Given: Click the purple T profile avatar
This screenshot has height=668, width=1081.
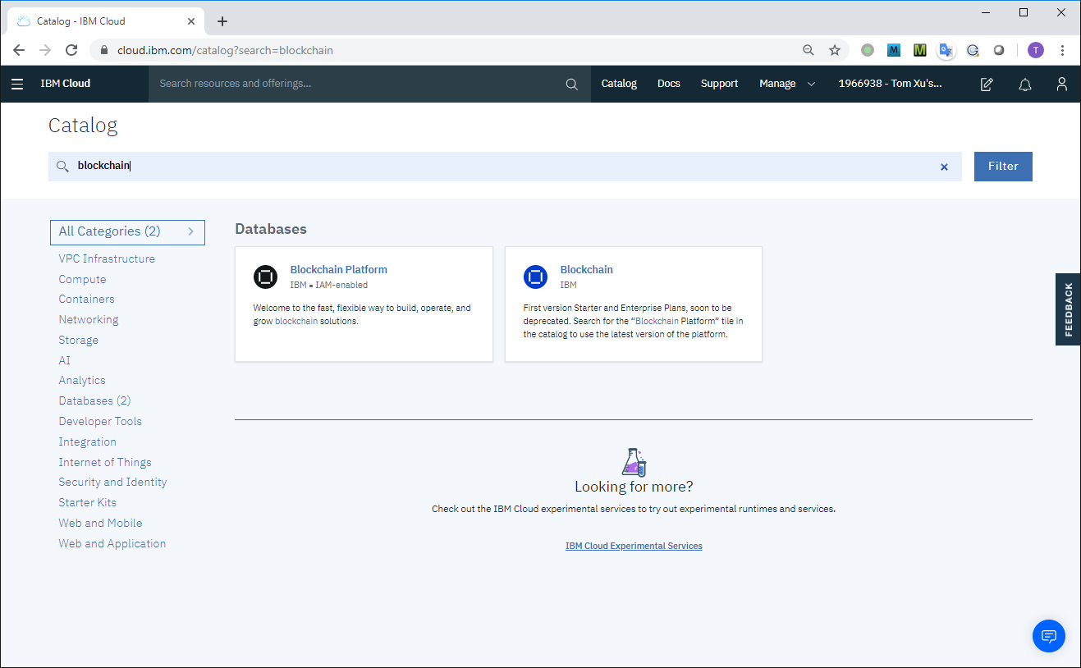Looking at the screenshot, I should pyautogui.click(x=1036, y=50).
